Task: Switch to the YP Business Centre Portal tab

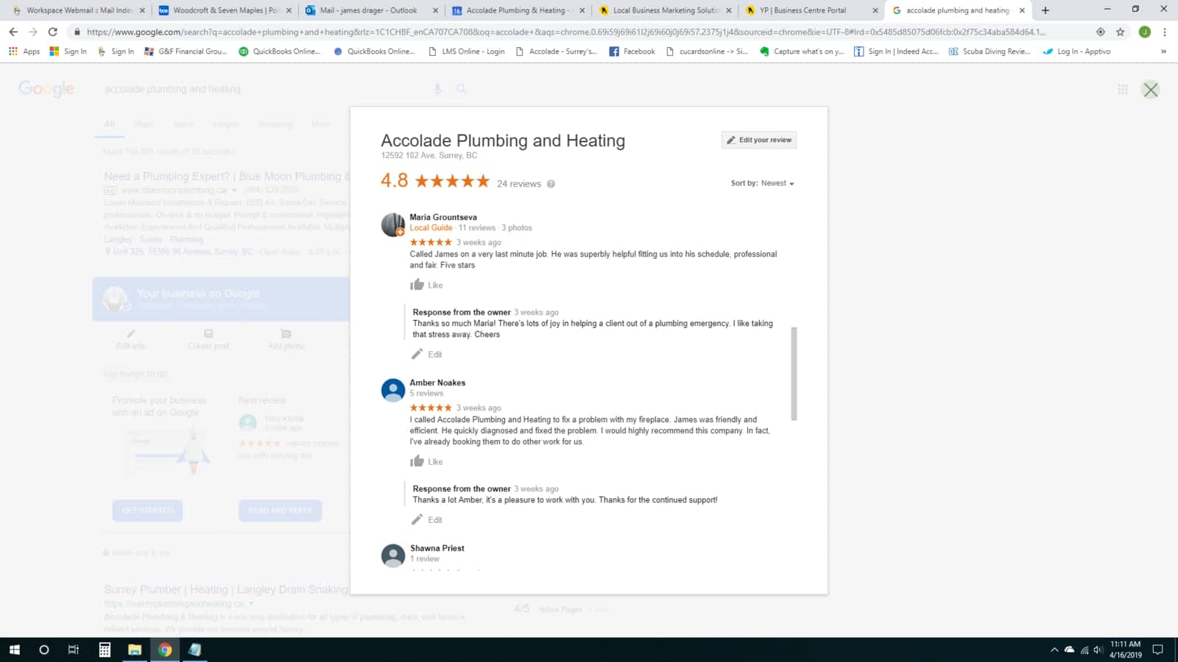Action: (811, 10)
